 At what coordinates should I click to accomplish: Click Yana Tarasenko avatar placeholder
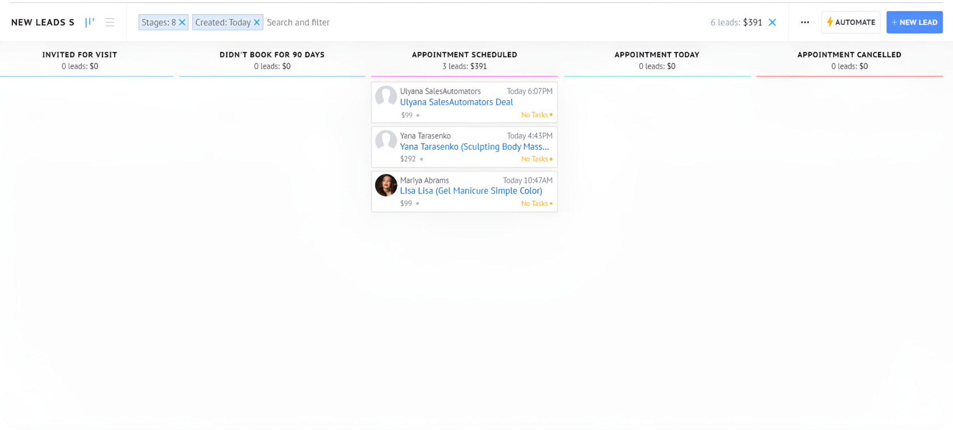click(386, 141)
